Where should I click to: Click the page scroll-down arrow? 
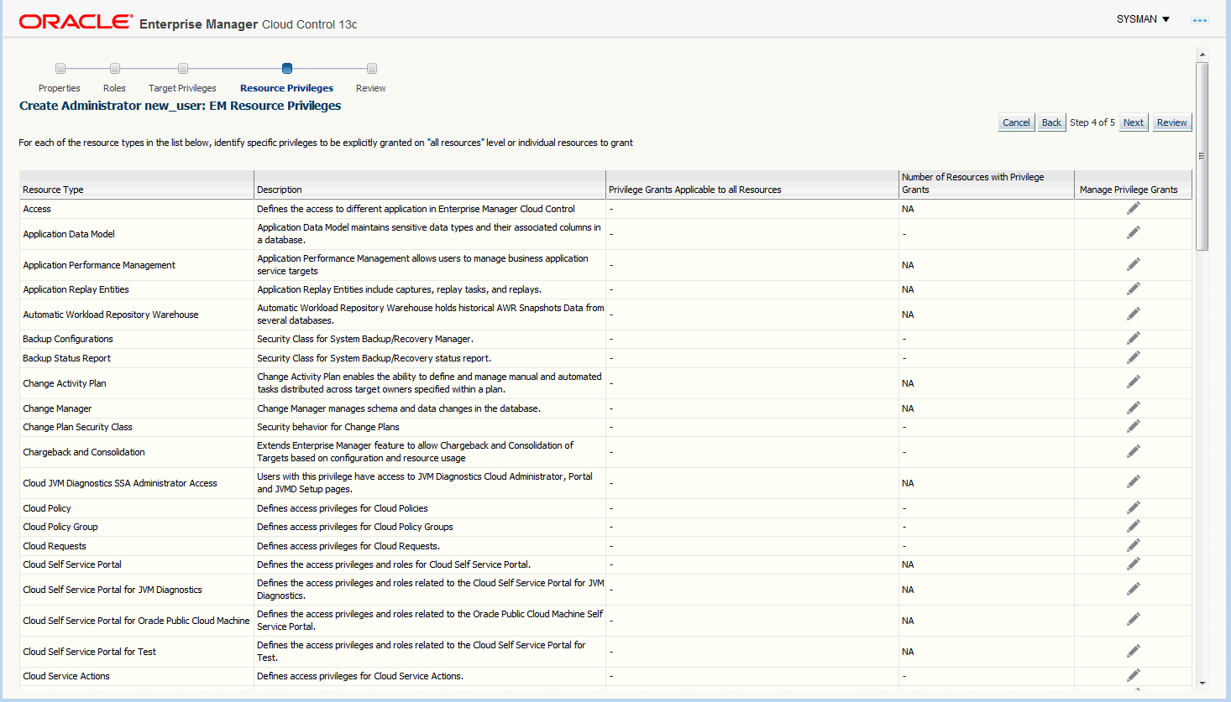pos(1202,684)
